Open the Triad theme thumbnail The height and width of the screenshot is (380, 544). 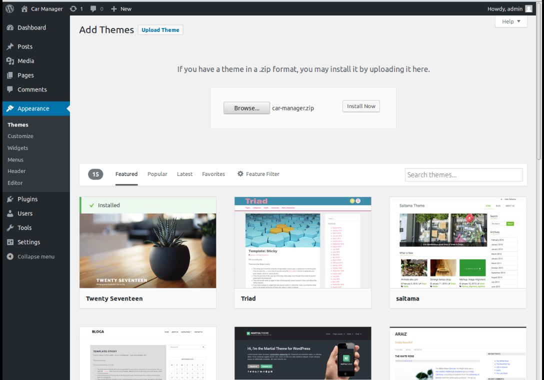pyautogui.click(x=303, y=242)
